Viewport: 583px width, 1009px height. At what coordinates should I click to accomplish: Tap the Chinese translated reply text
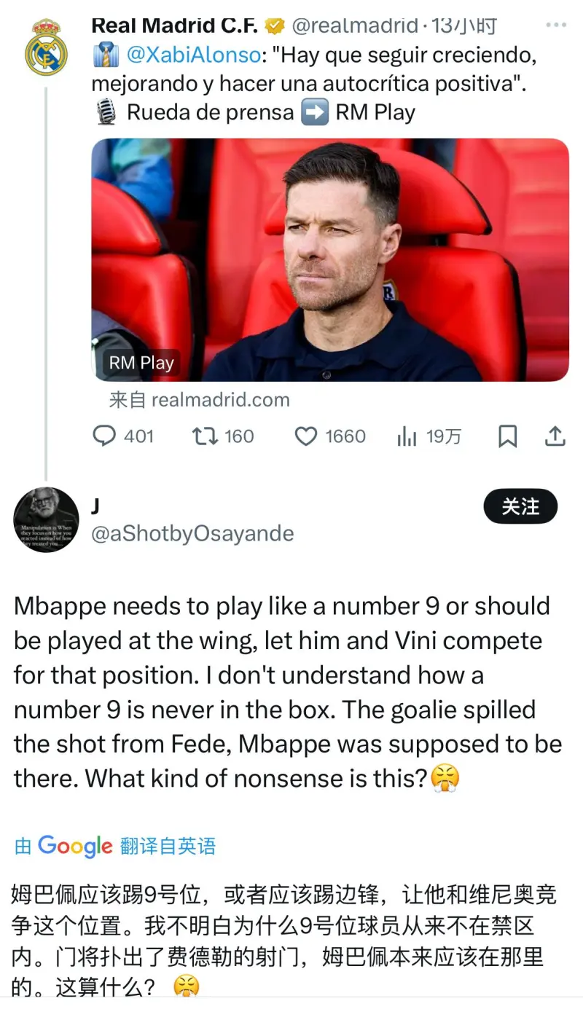[x=277, y=940]
